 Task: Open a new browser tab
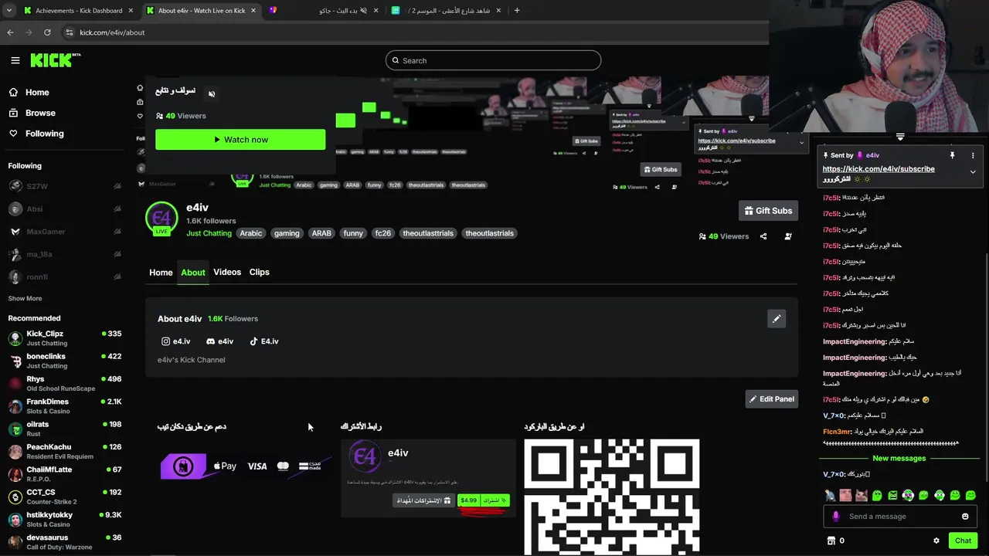517,11
